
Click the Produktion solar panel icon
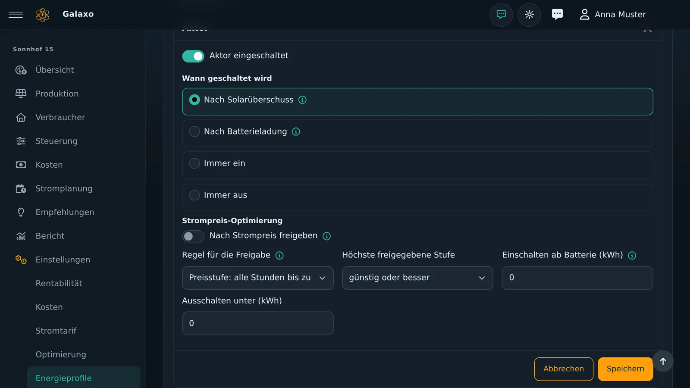point(21,94)
